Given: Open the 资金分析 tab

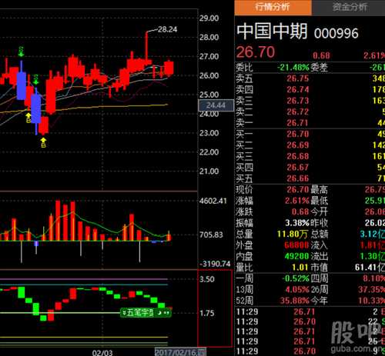Looking at the screenshot, I should click(350, 7).
